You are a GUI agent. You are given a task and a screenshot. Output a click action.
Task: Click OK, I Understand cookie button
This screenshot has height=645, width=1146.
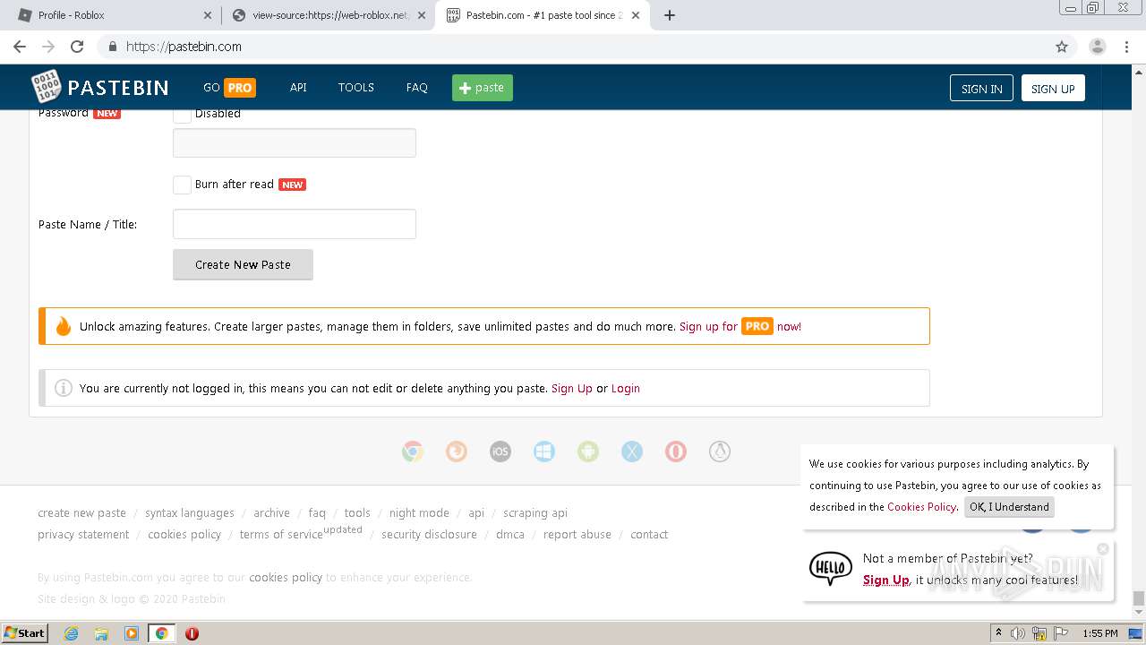(1009, 507)
